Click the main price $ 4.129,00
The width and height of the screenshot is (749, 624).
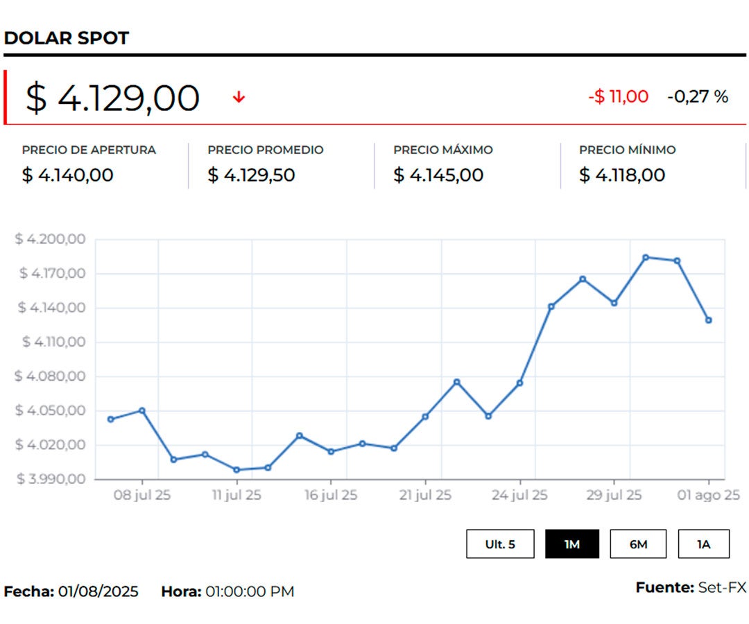113,98
